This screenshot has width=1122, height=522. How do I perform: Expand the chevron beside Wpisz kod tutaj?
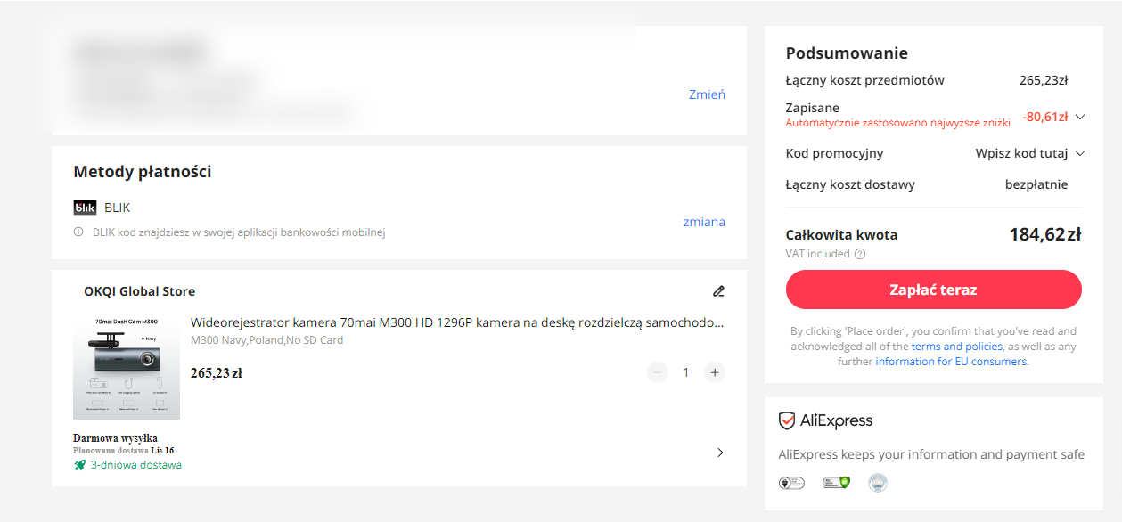click(1080, 153)
